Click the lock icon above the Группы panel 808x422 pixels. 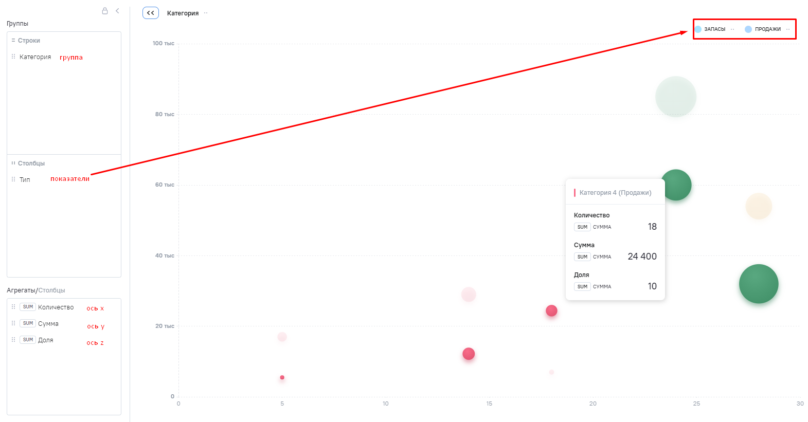pos(105,11)
